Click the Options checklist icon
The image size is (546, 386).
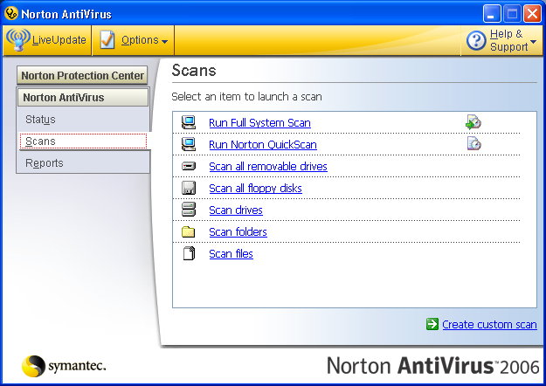click(x=107, y=40)
